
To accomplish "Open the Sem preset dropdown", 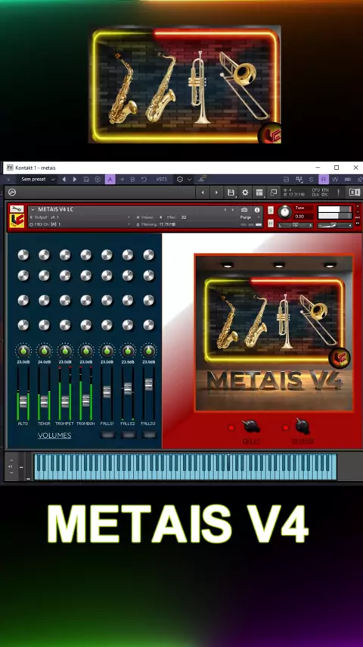I will point(38,180).
